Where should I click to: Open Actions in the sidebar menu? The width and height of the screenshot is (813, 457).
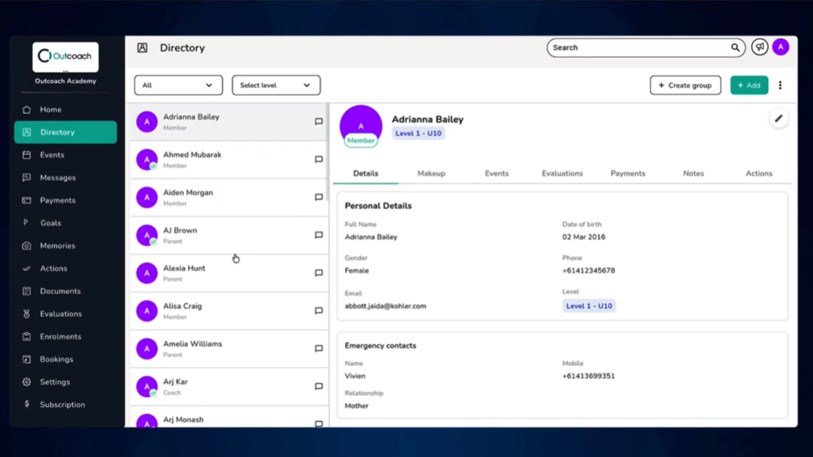coord(66,268)
